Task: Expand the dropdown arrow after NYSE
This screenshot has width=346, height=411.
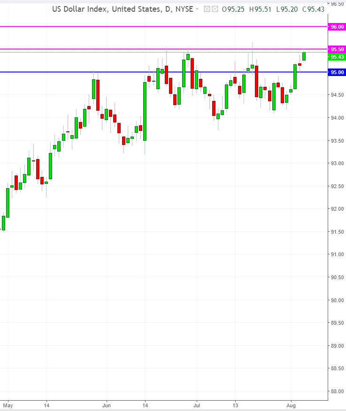Action: coord(197,9)
